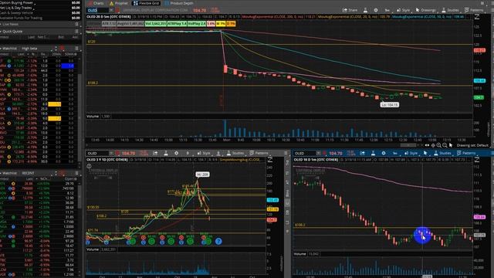Open settings gear in bottom-left chart

pos(177,153)
